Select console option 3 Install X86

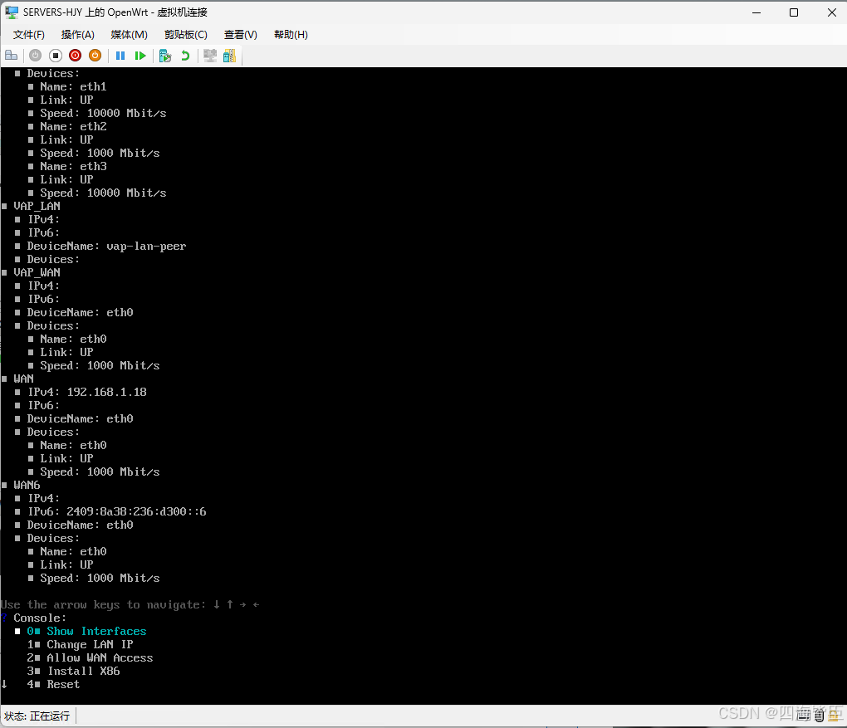point(73,671)
